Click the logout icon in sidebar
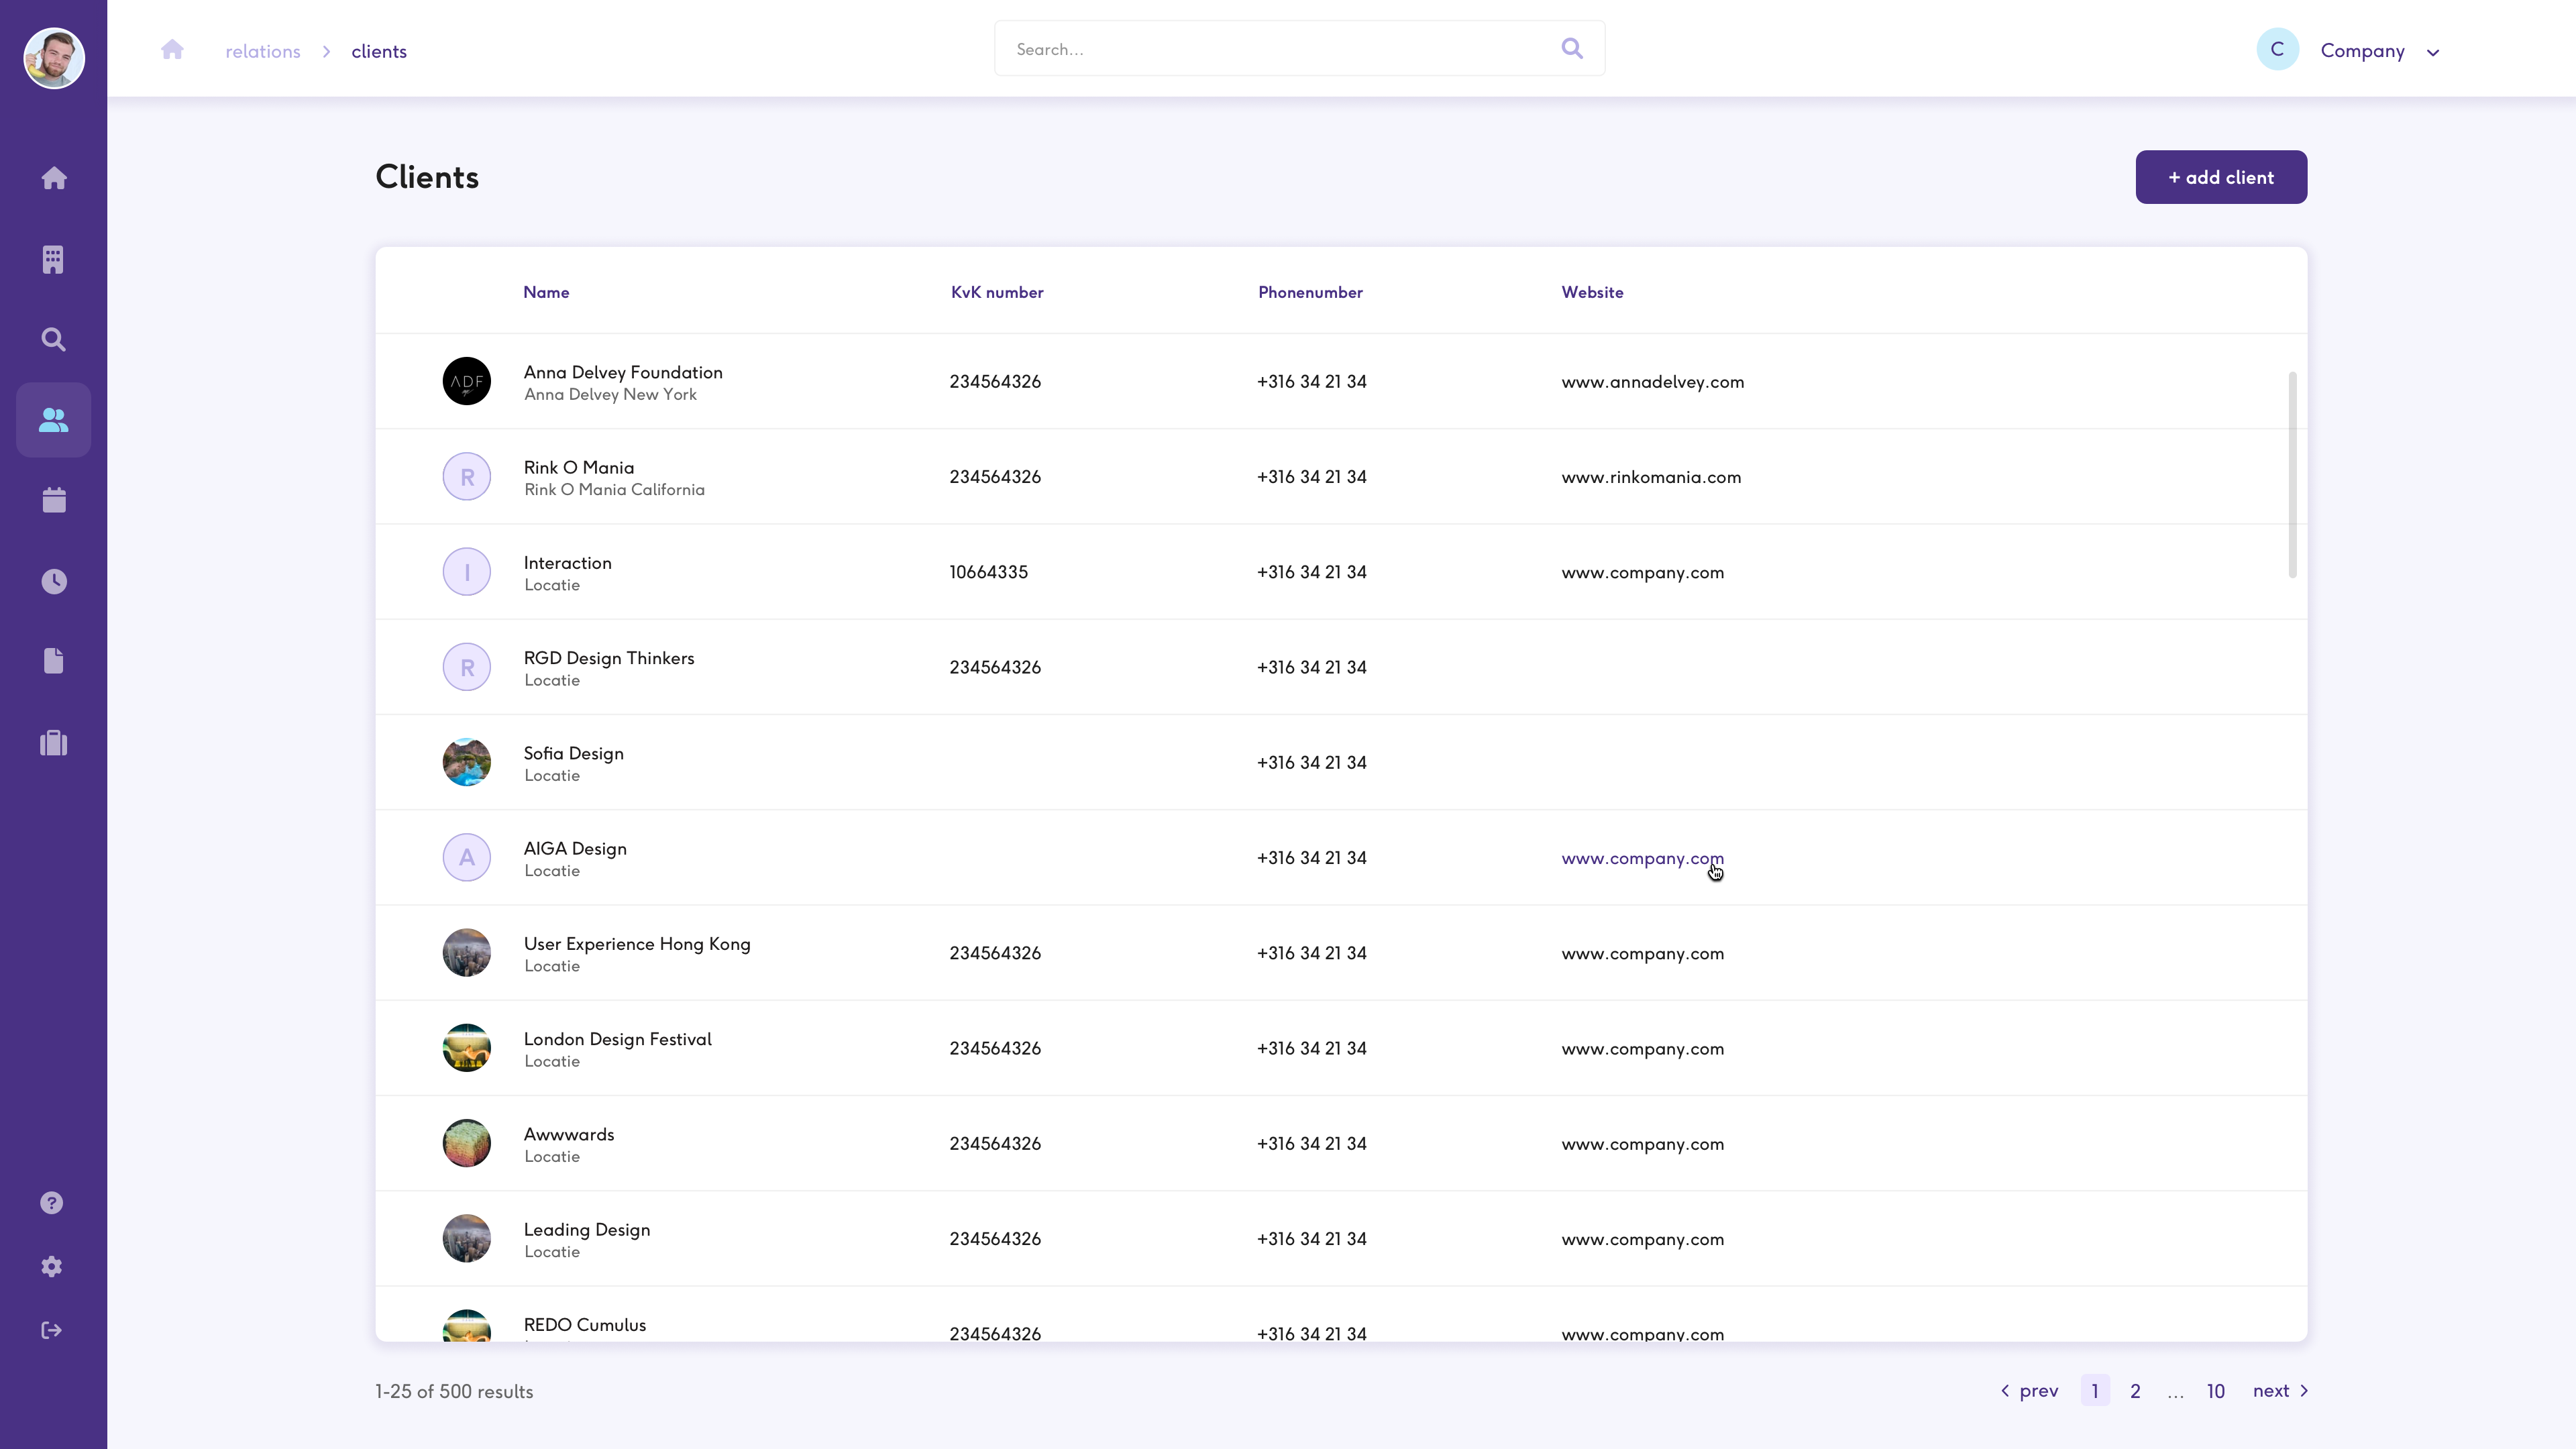The image size is (2576, 1449). click(x=52, y=1330)
